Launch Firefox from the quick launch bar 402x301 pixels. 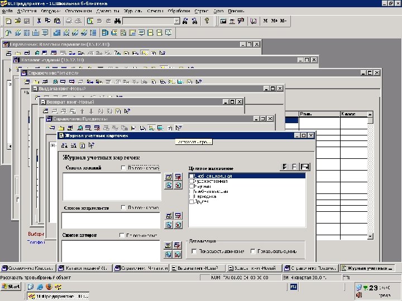[49, 287]
